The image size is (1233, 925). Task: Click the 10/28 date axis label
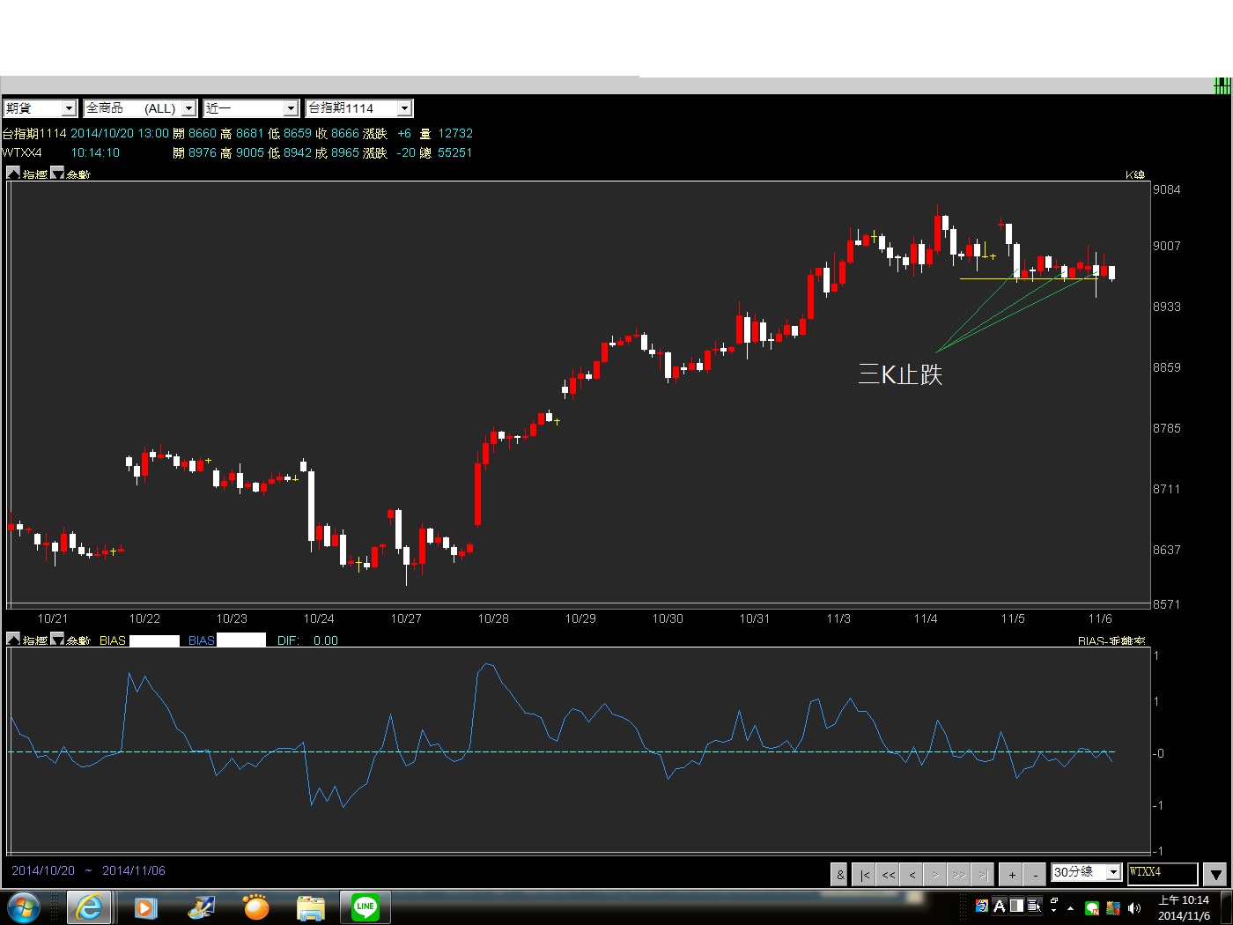click(x=493, y=618)
